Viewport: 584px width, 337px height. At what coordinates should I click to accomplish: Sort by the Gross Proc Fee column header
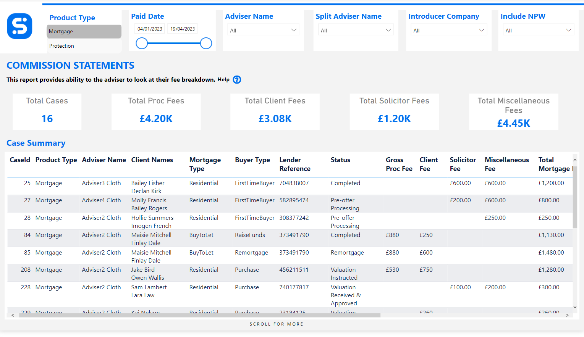(x=399, y=164)
